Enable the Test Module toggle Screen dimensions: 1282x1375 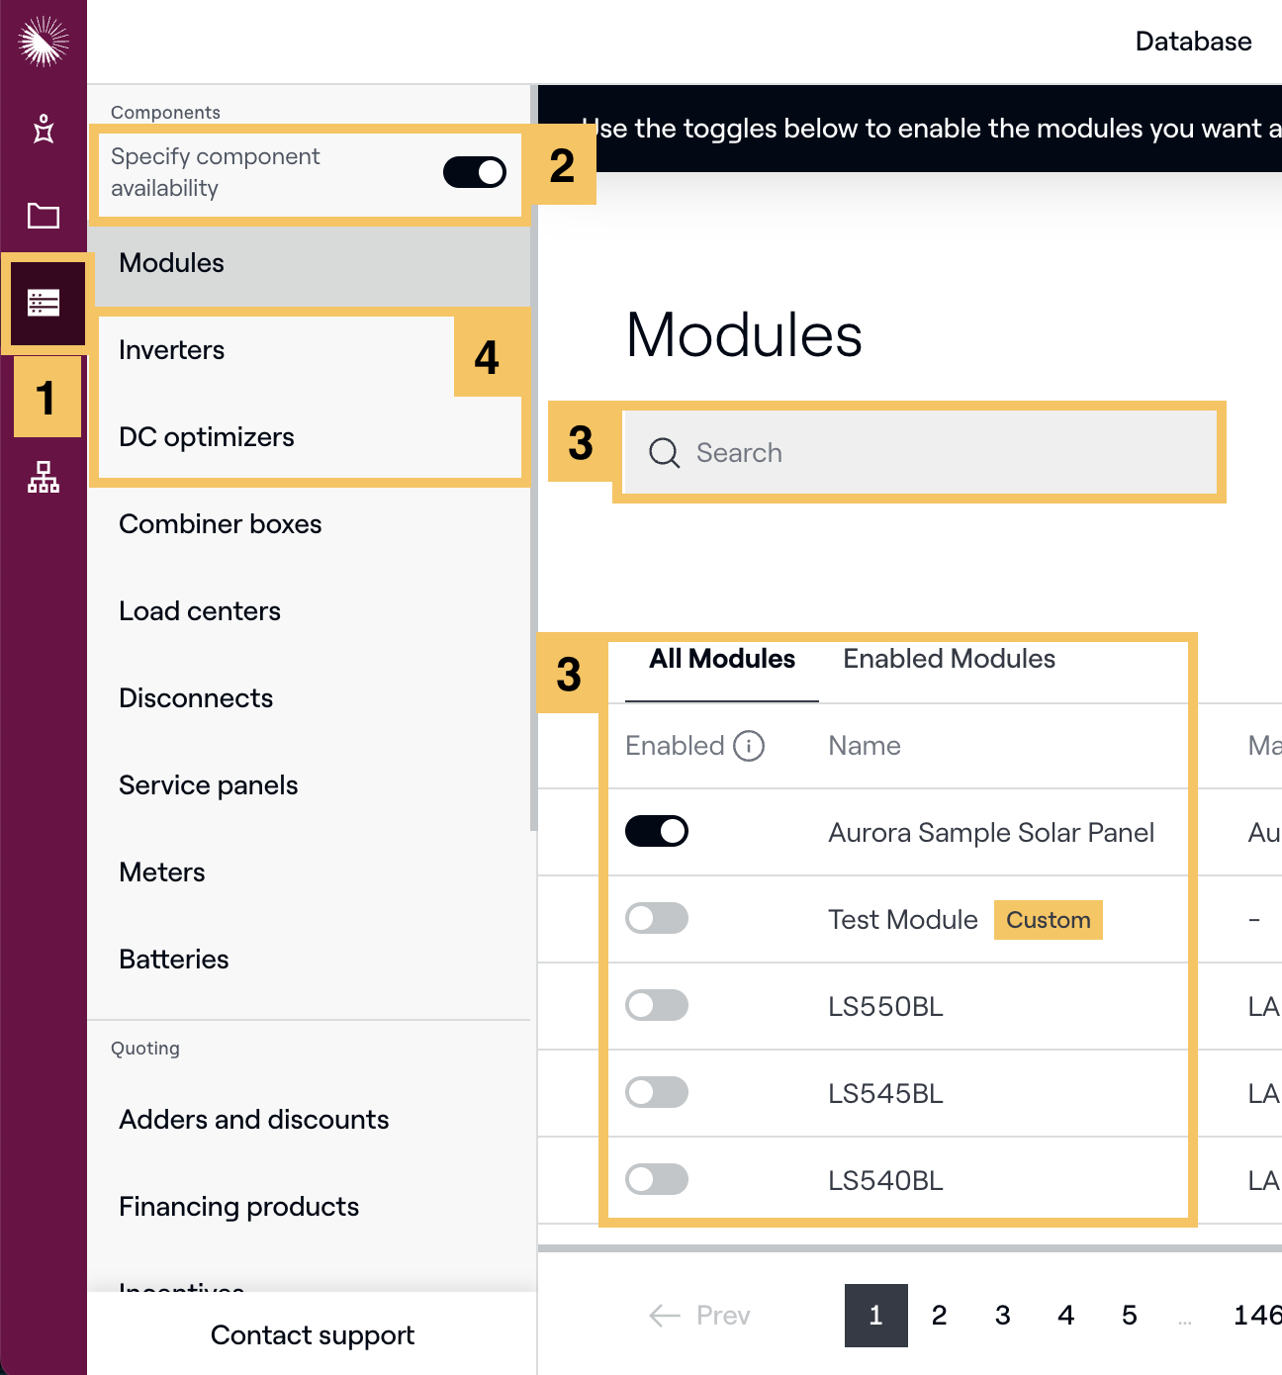pyautogui.click(x=656, y=918)
